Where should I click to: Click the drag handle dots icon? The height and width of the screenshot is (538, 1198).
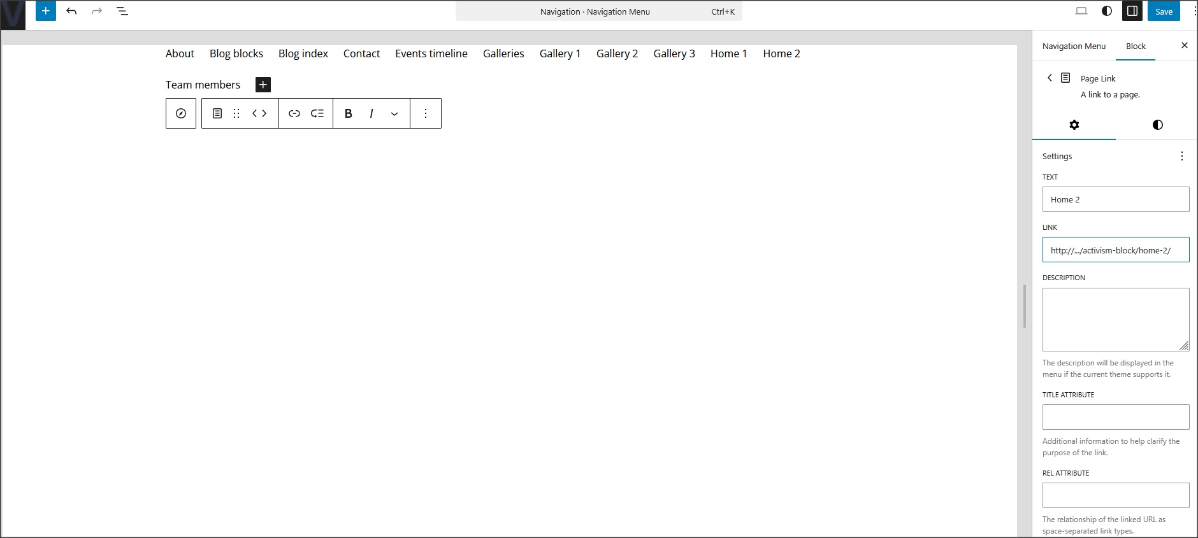pos(236,113)
